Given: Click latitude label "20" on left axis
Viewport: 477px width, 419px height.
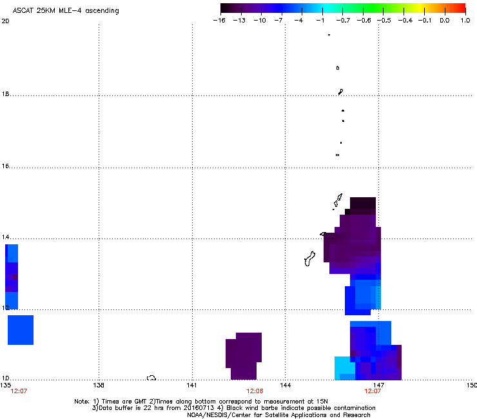Looking at the screenshot, I should (x=5, y=21).
